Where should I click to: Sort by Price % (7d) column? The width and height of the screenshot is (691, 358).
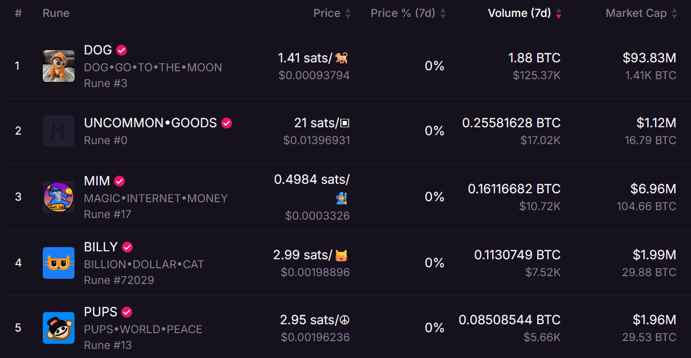[x=408, y=13]
